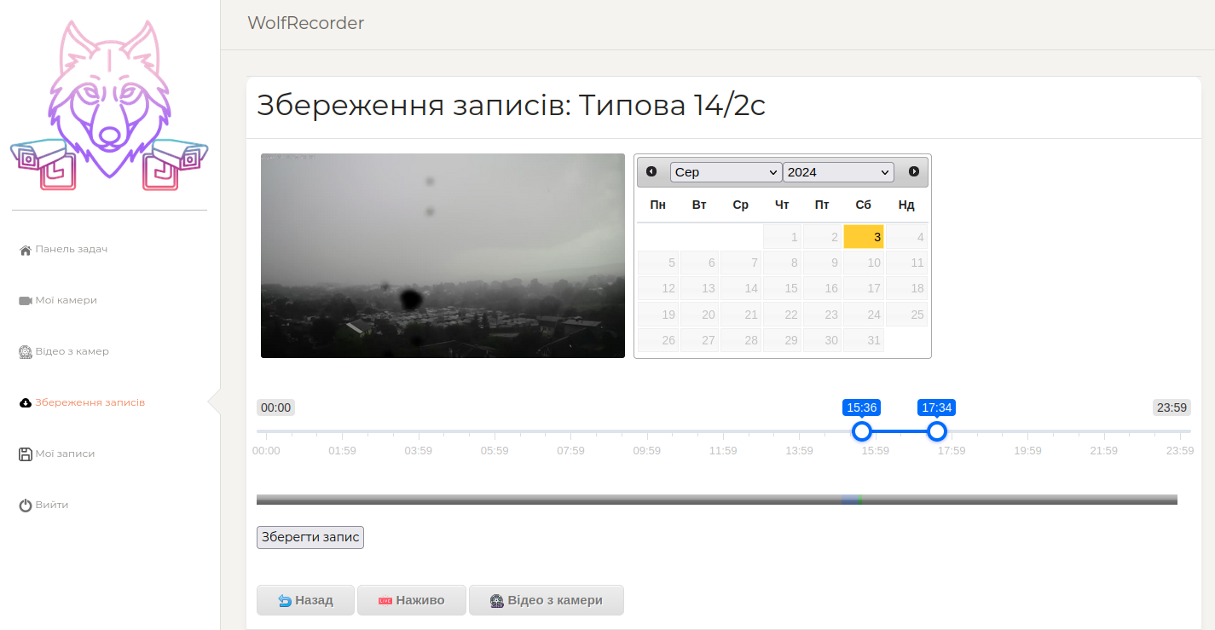Viewport: 1215px width, 630px height.
Task: Click the home icon beside Панель задач
Action: click(x=25, y=250)
